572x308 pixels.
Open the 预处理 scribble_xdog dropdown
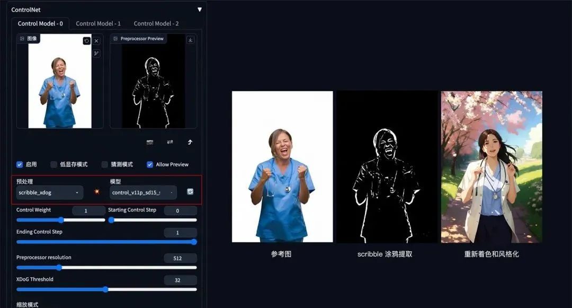click(50, 192)
